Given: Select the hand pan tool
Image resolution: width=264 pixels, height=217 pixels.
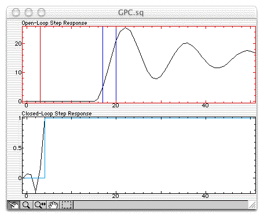Looking at the screenshot, I should pyautogui.click(x=53, y=205).
